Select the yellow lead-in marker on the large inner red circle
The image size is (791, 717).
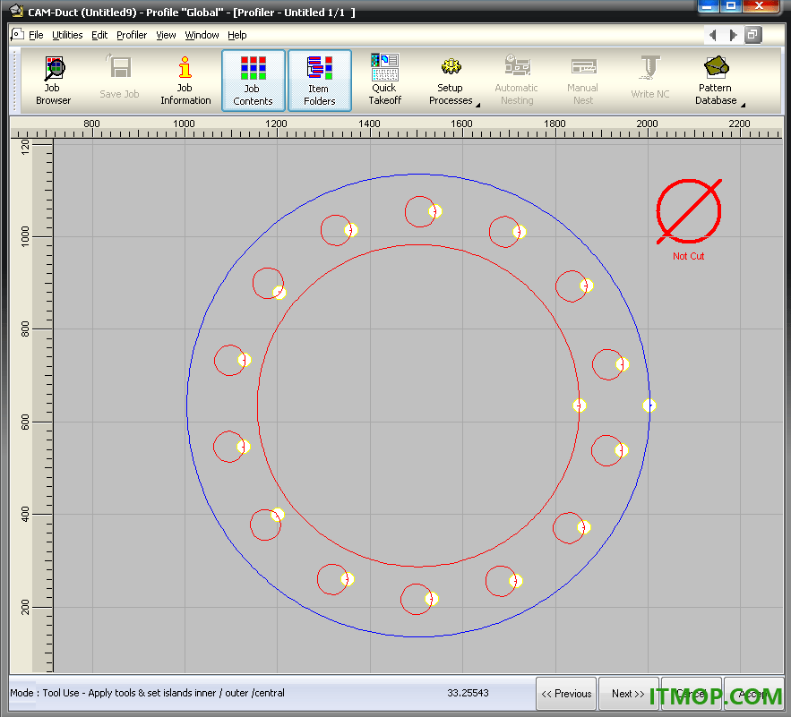[x=579, y=405]
